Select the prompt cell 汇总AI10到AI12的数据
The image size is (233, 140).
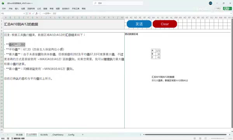(64, 24)
